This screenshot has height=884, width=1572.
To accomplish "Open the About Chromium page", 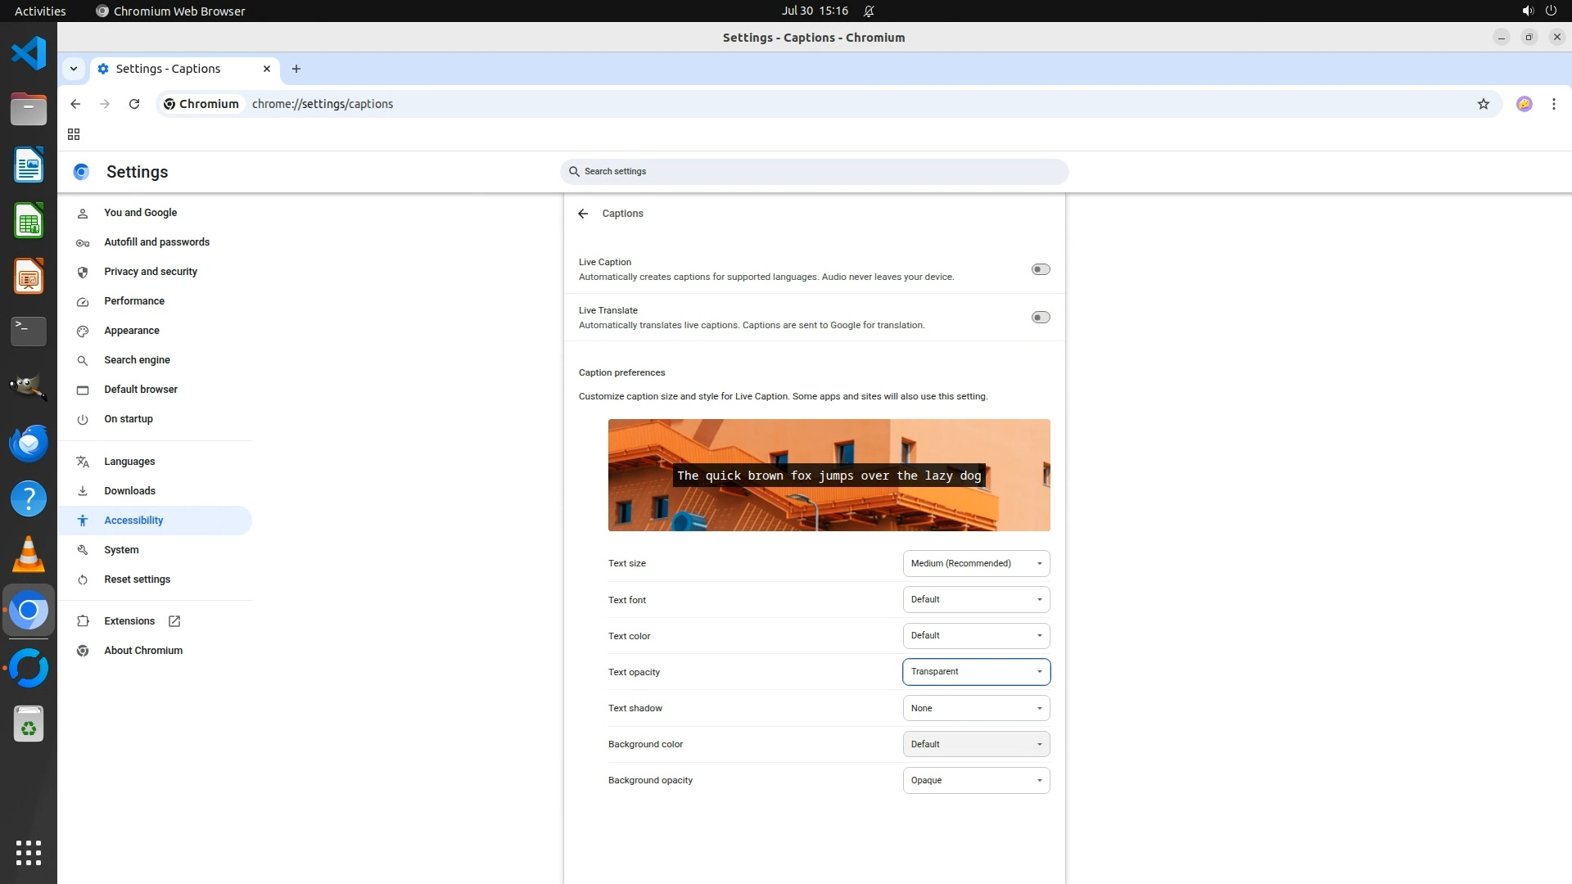I will [143, 651].
